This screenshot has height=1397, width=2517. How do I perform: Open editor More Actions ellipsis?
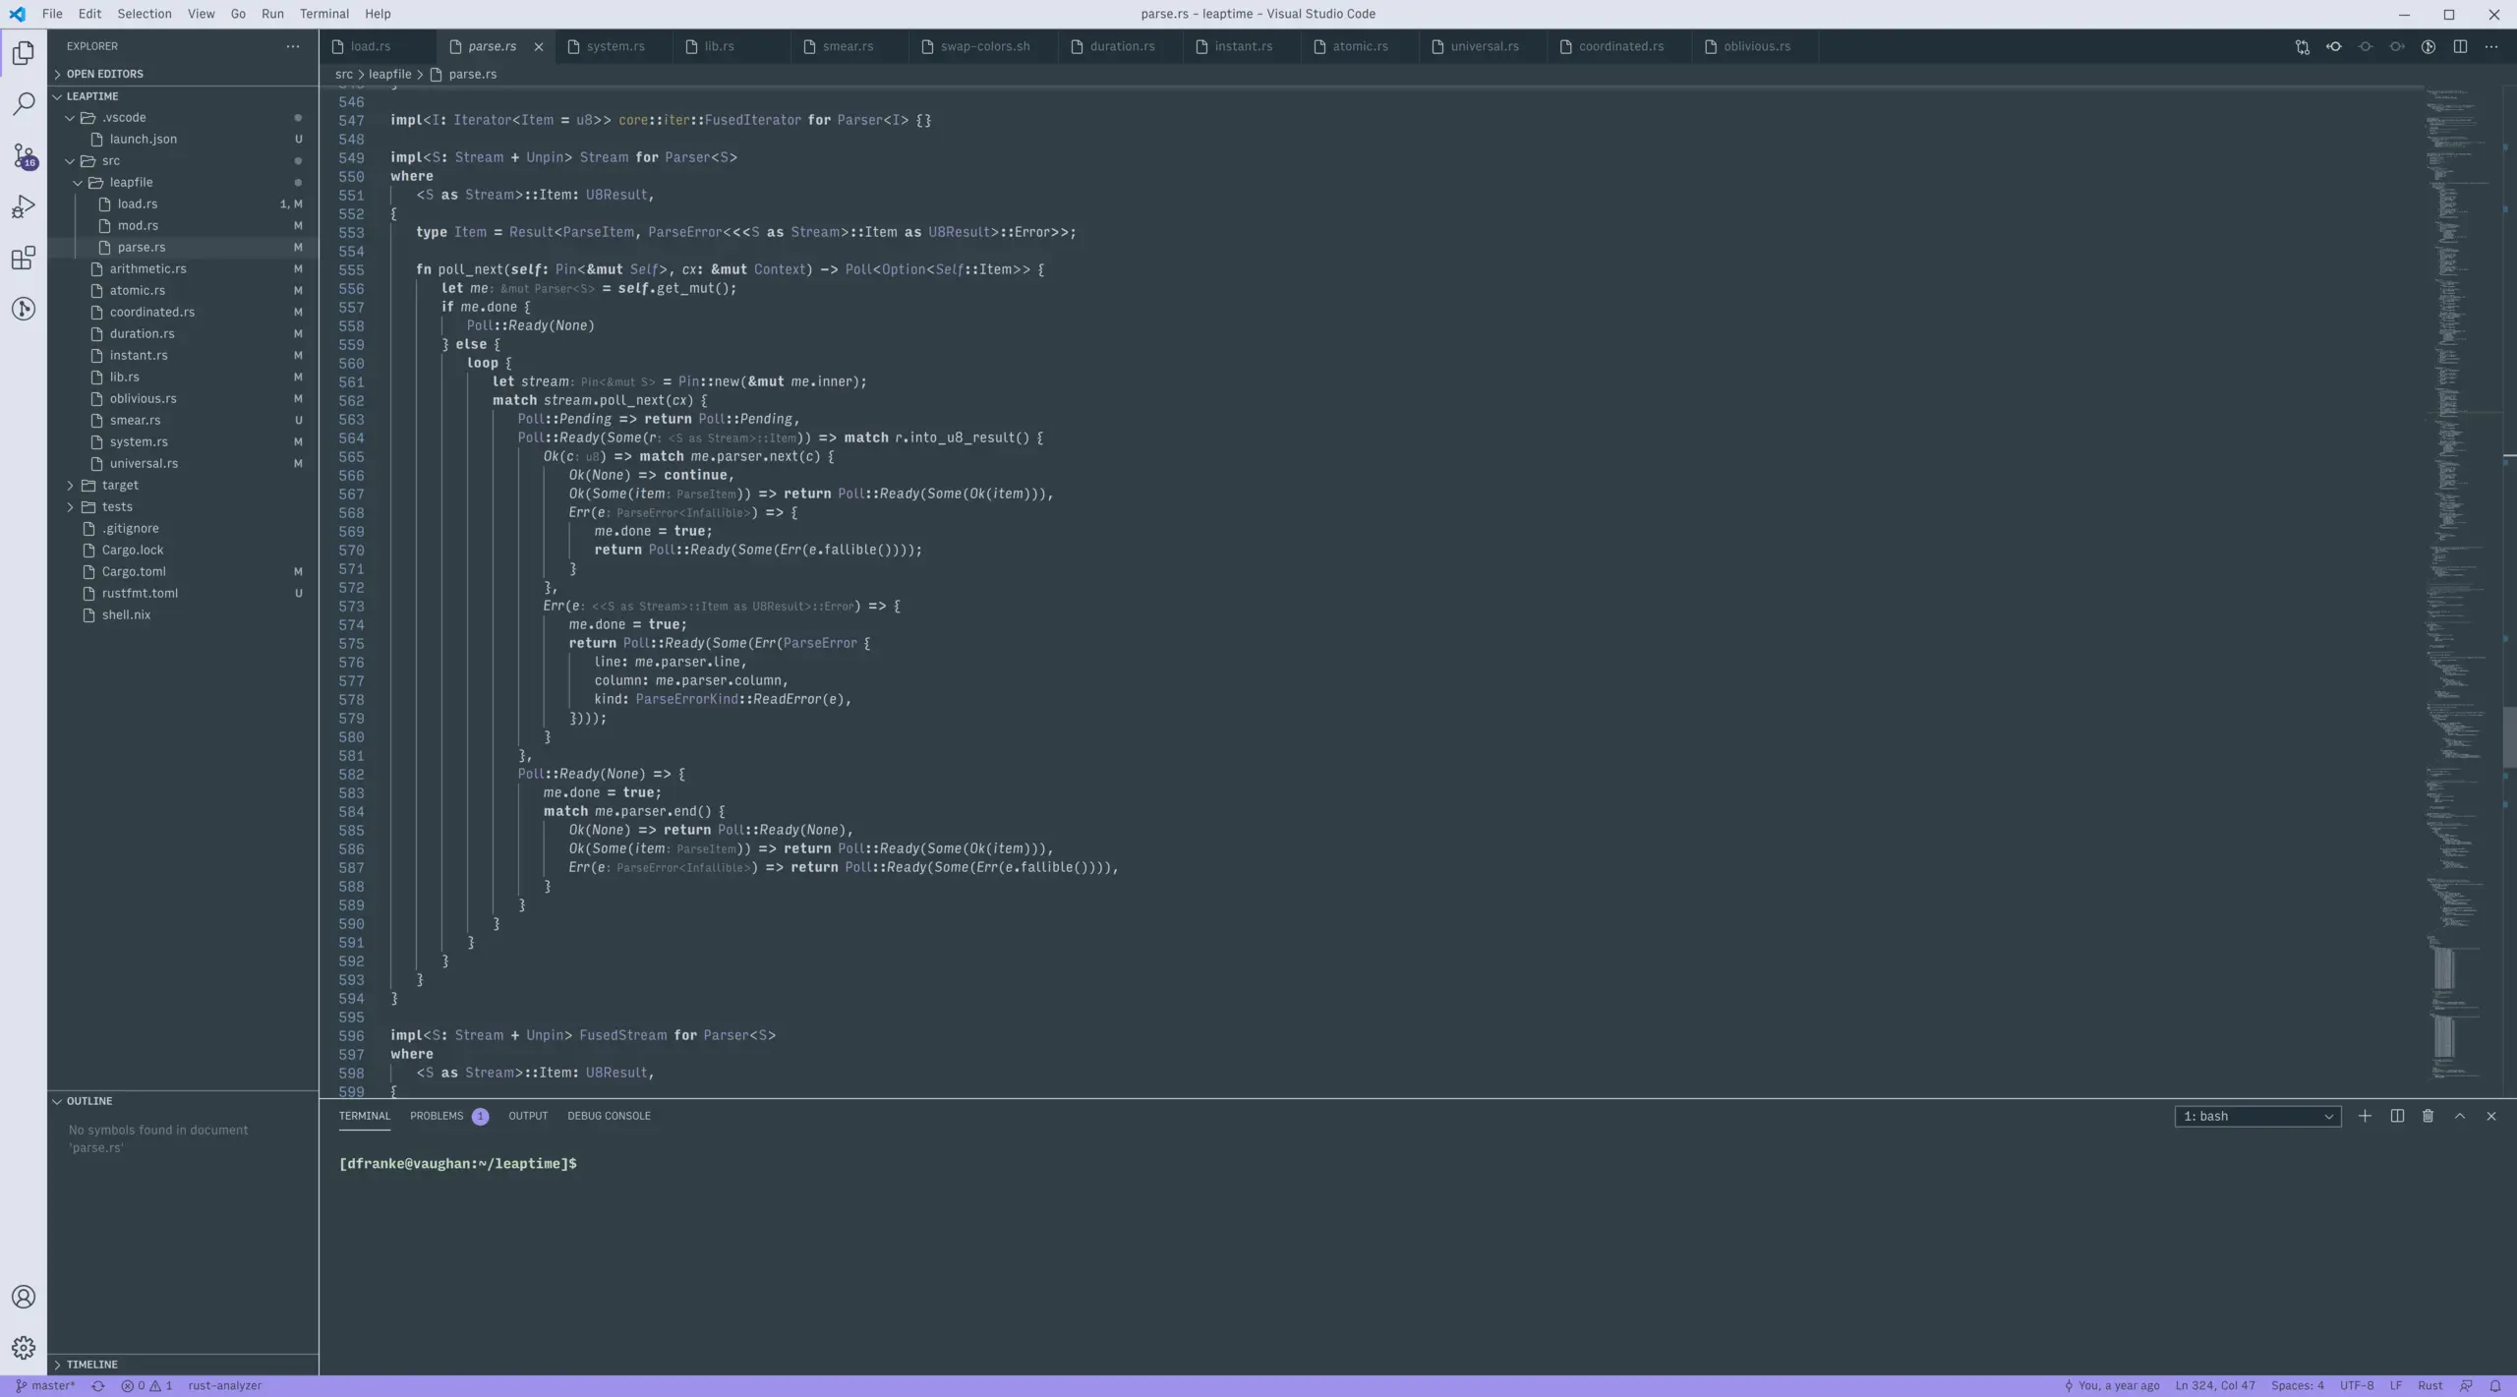pos(2490,46)
